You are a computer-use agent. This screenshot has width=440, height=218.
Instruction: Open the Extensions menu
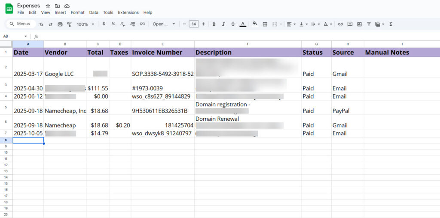coord(128,12)
